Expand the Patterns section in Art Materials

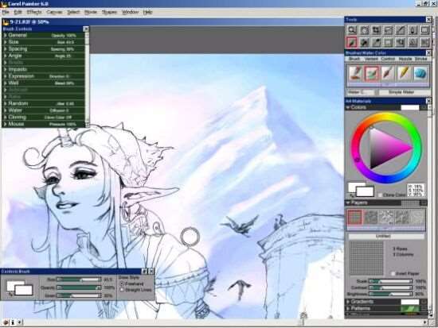pyautogui.click(x=348, y=308)
